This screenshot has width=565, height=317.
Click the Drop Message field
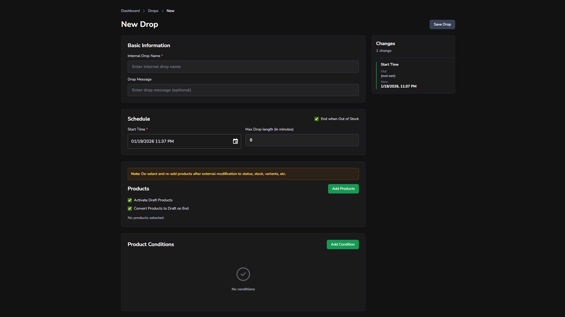(x=243, y=90)
